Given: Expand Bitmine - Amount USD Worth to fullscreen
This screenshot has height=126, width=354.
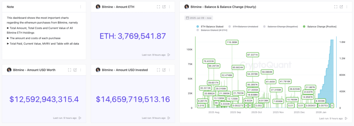Looking at the screenshot, I should click(69, 70).
